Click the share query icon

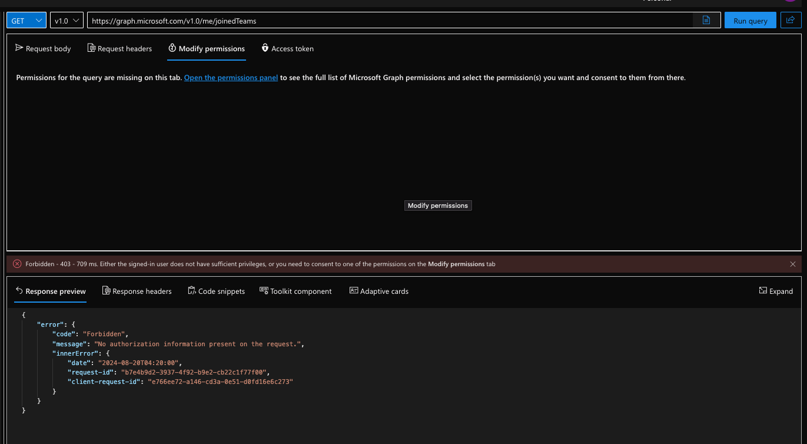point(791,19)
